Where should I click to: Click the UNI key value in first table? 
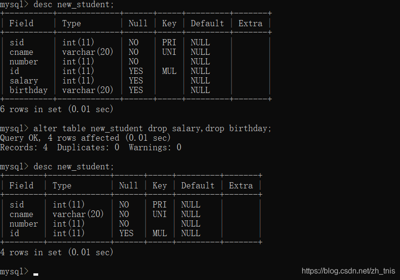click(169, 52)
